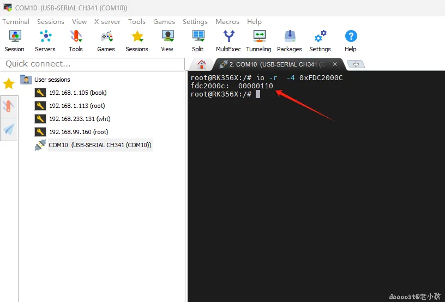Select the User sessions tree node
The height and width of the screenshot is (302, 445).
click(x=52, y=80)
